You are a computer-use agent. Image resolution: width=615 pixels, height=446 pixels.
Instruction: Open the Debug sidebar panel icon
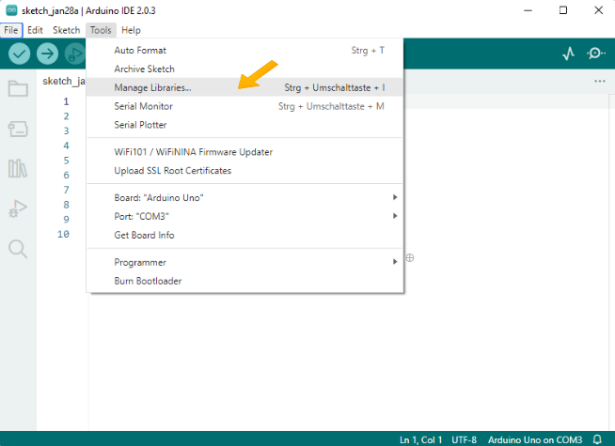click(x=18, y=208)
